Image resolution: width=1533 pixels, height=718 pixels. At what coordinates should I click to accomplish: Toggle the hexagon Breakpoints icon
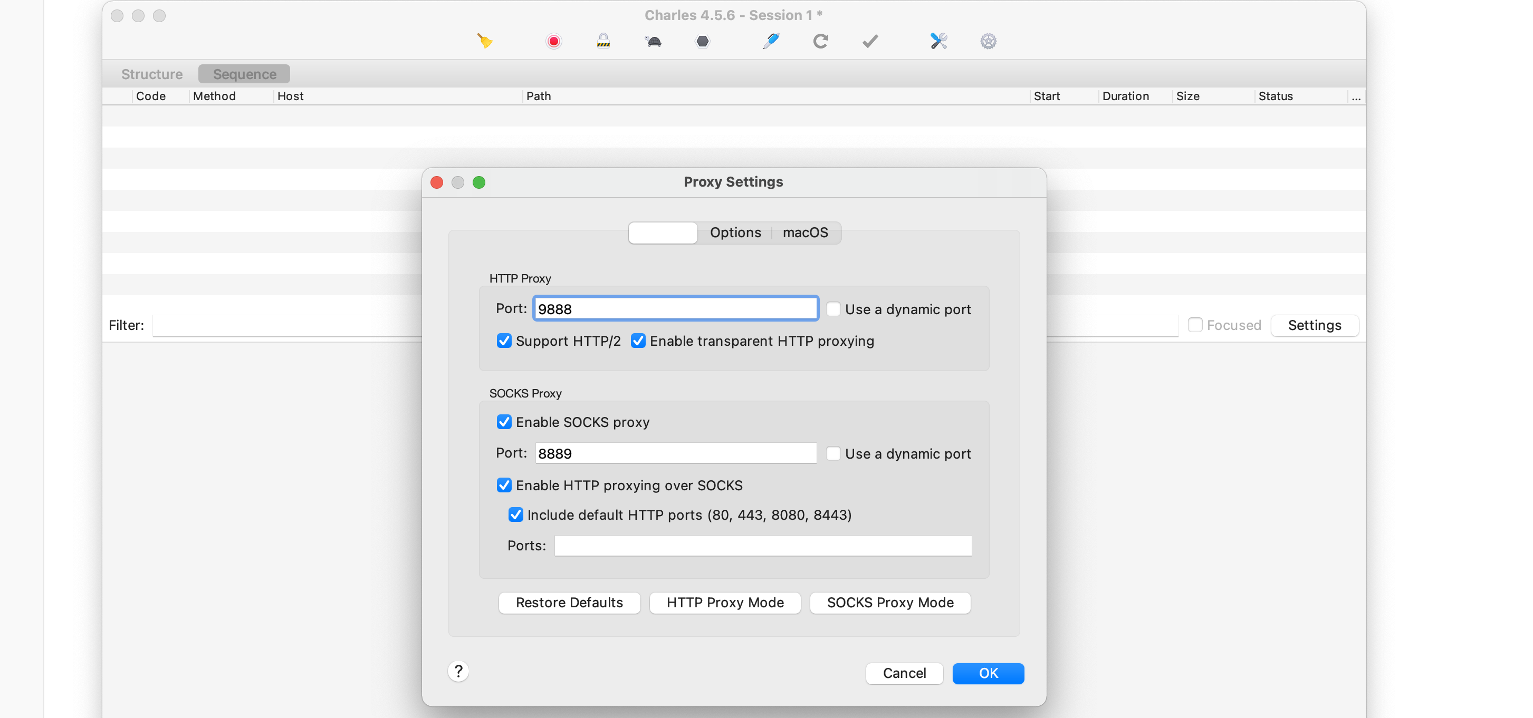702,41
